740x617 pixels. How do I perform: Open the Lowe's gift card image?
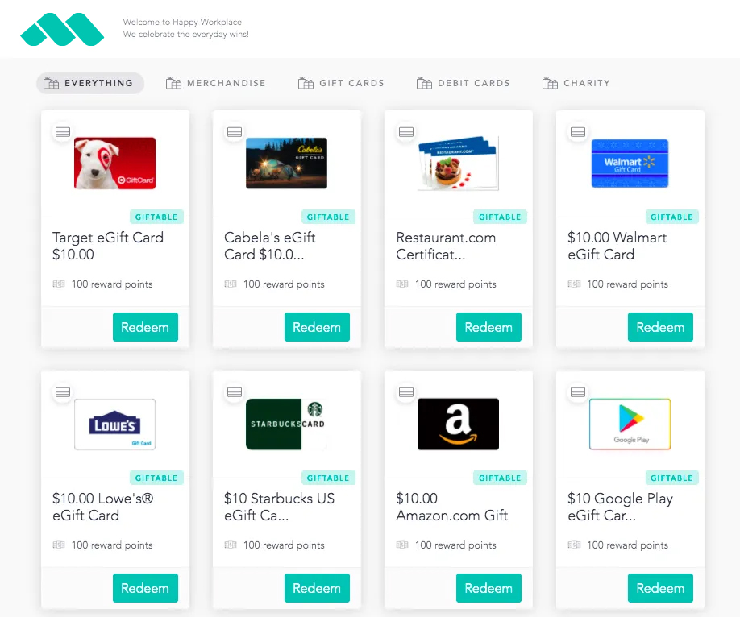114,424
